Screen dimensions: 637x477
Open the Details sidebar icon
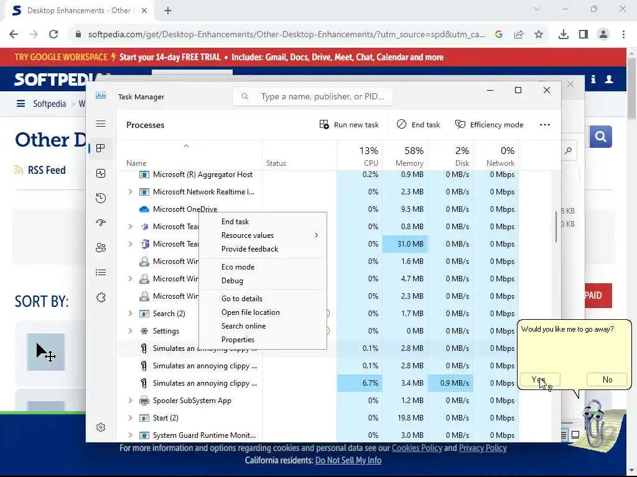tap(101, 273)
